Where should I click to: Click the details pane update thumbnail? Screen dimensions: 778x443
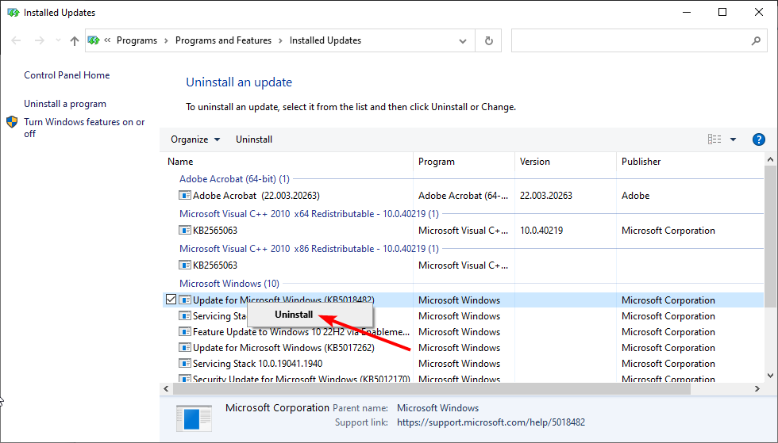click(194, 418)
